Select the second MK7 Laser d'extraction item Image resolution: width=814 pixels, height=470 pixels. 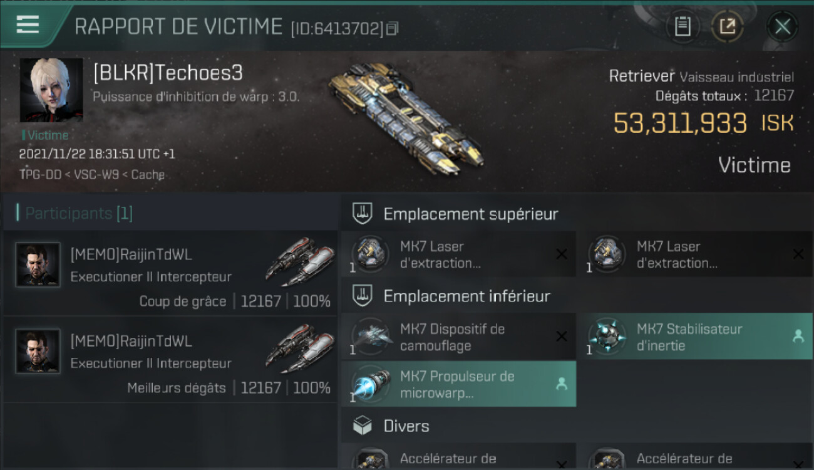point(694,254)
